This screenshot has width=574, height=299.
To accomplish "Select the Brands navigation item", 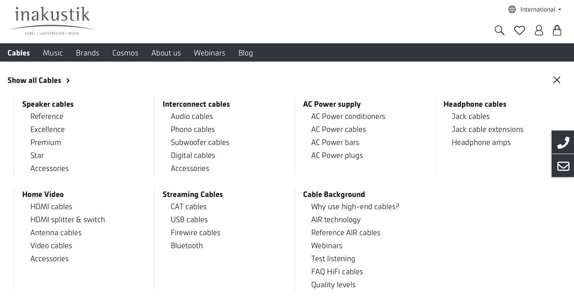I will pyautogui.click(x=88, y=53).
